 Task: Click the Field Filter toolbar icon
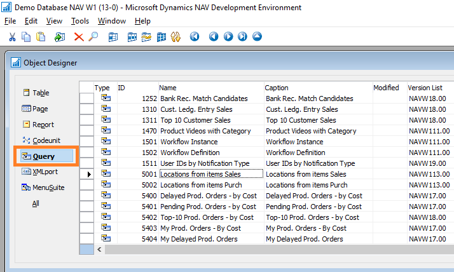(x=113, y=37)
